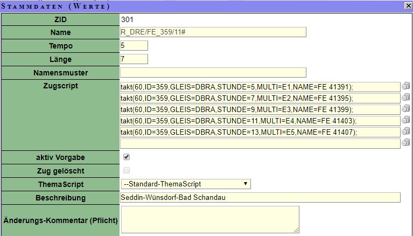This screenshot has height=236, width=413.
Task: Click the Beschreibung field with Seddin-Wünsdorf-Bad Schandau
Action: [260, 197]
